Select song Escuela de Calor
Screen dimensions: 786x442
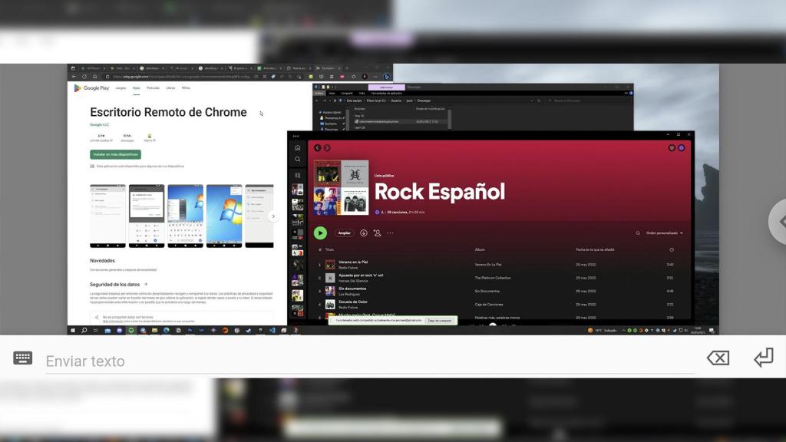[353, 302]
